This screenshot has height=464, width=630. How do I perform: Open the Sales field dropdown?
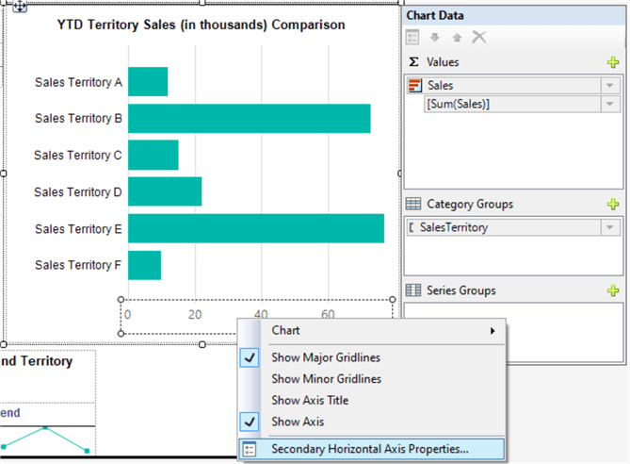(x=610, y=86)
